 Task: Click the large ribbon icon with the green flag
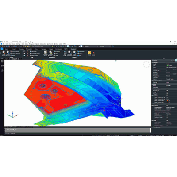click(46, 52)
